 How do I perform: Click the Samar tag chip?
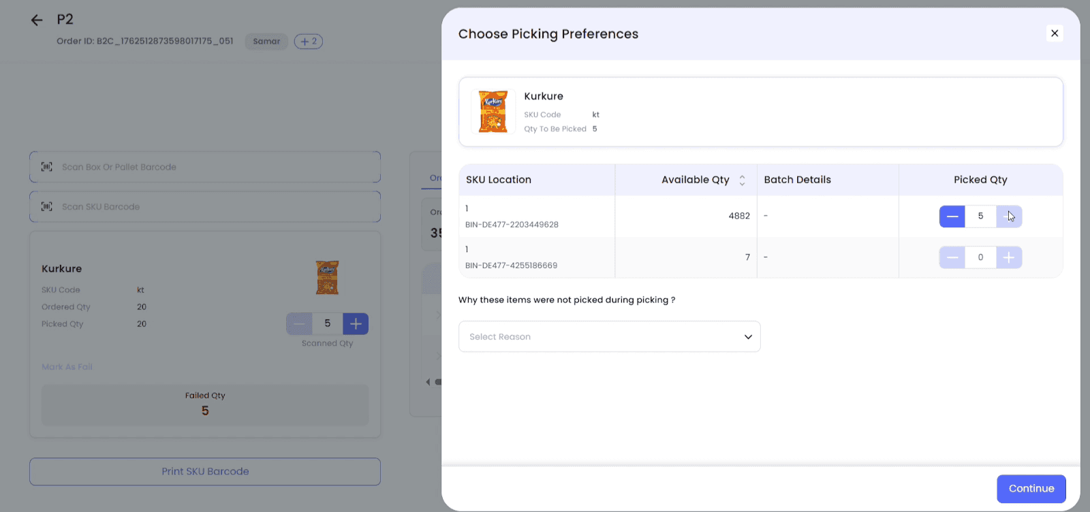(266, 42)
